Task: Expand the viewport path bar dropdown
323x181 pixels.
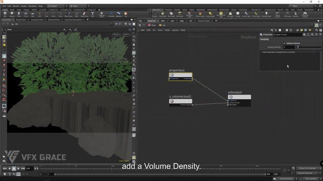Action: coord(112,24)
